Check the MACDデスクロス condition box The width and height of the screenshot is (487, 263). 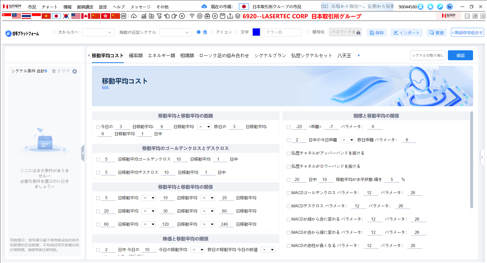click(289, 206)
